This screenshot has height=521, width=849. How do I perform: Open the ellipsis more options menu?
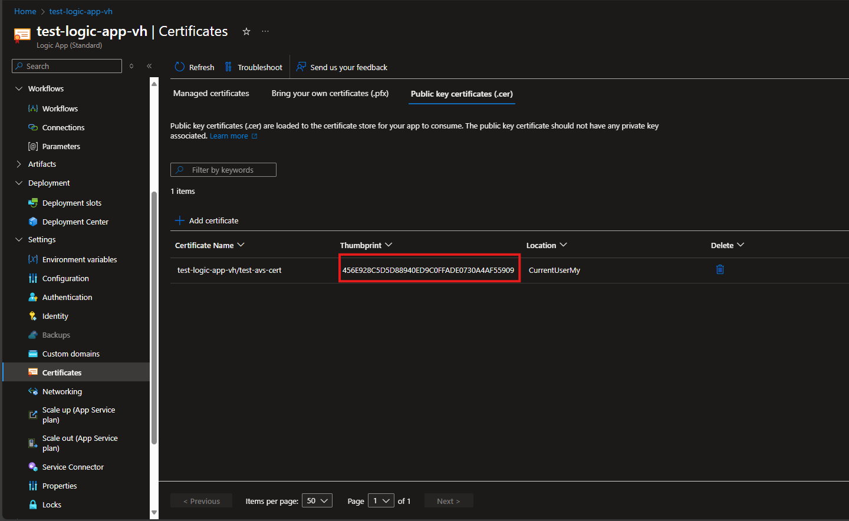pos(265,32)
